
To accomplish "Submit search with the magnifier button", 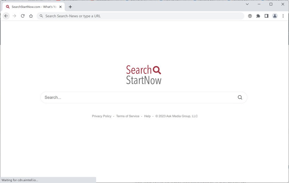I will point(240,97).
